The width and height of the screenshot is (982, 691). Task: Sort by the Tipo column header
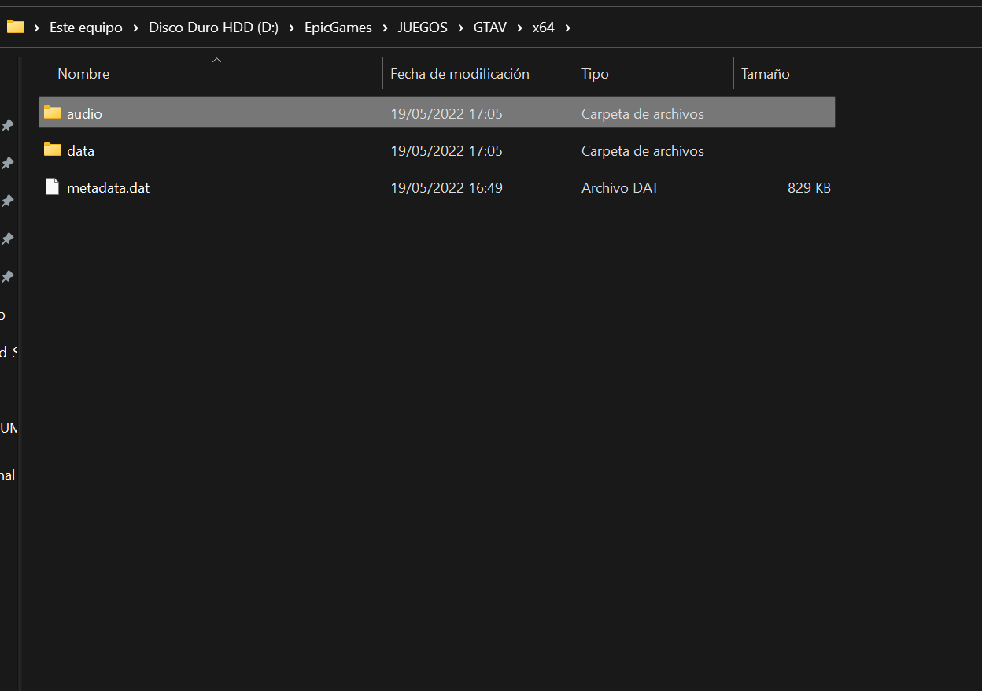[x=595, y=74]
